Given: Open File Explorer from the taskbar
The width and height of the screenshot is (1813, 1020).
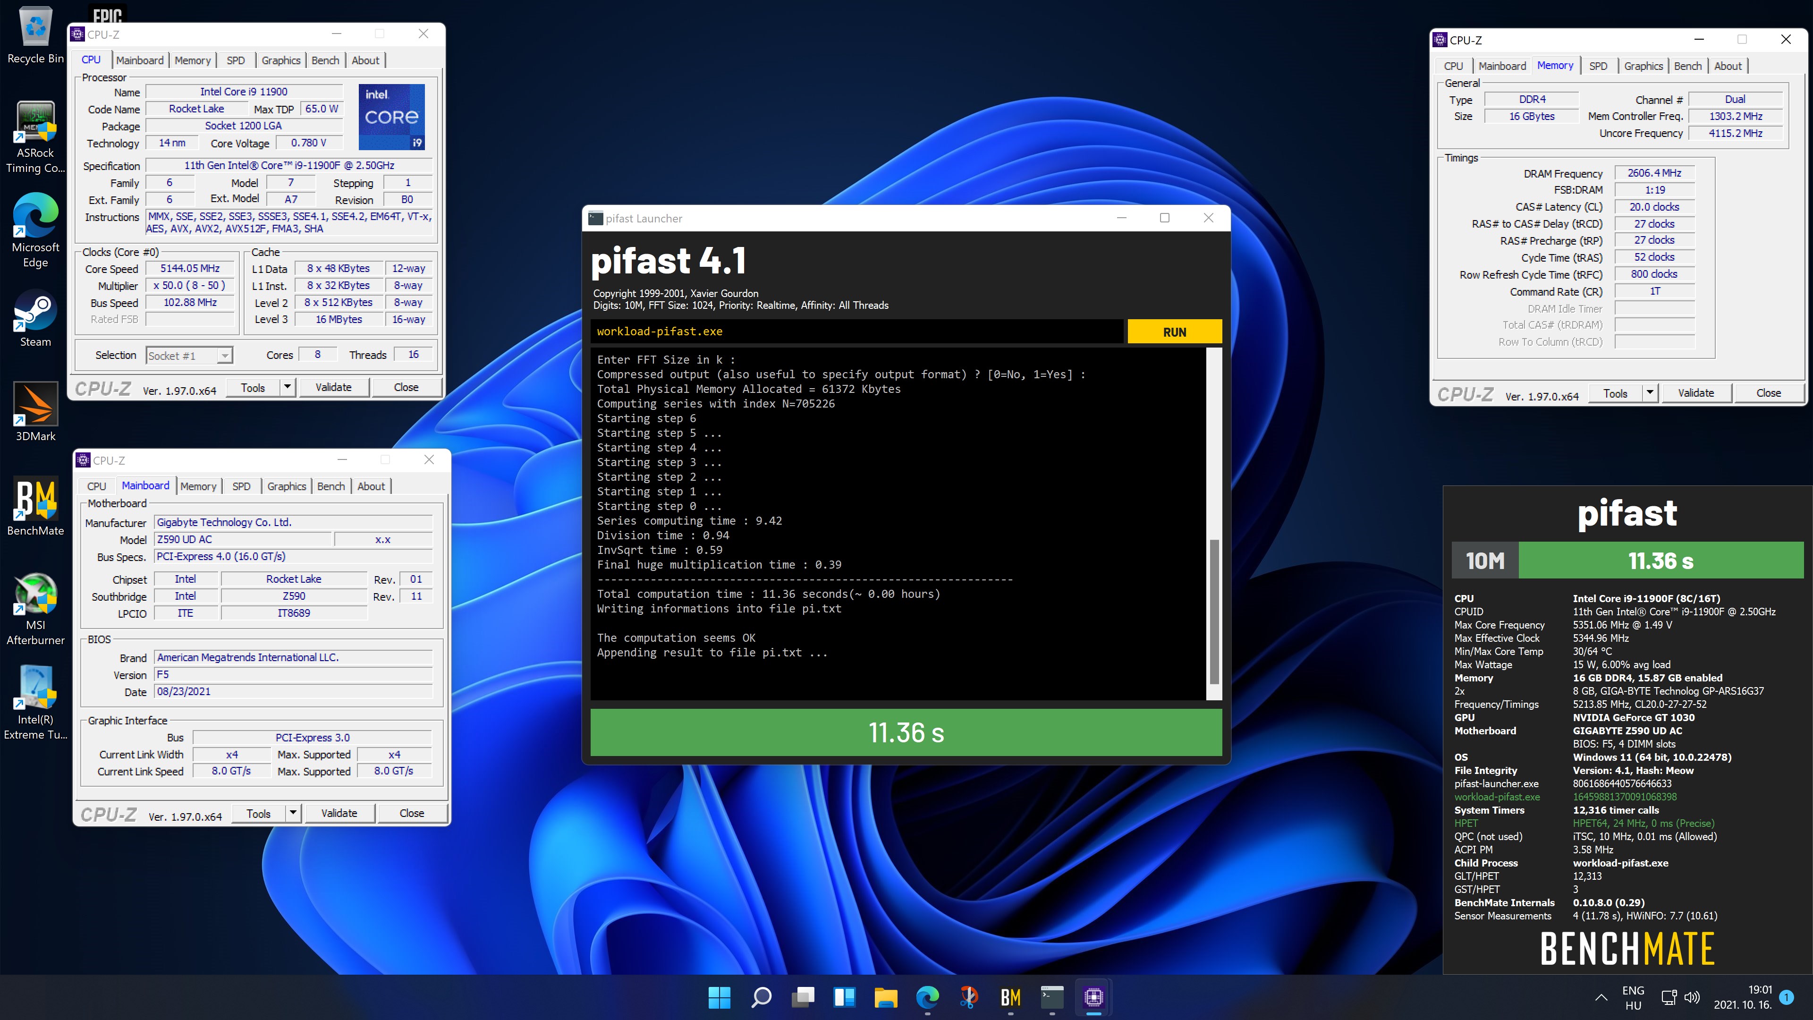Looking at the screenshot, I should pyautogui.click(x=885, y=997).
